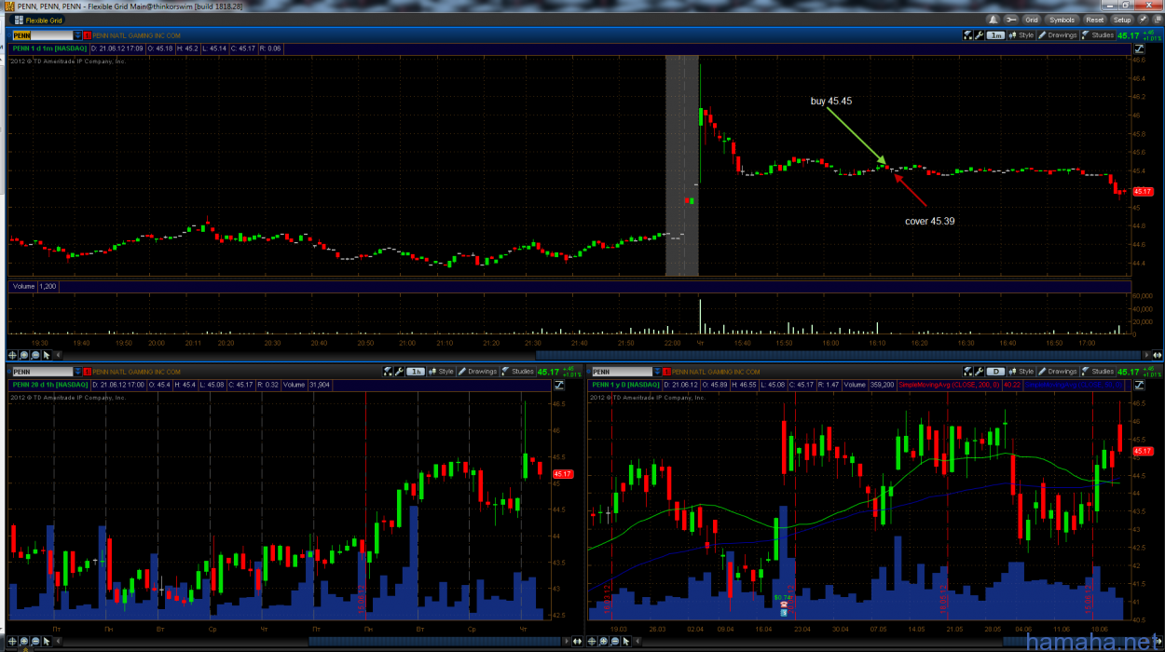Click bottom-left chart PENN symbol field

tap(43, 372)
